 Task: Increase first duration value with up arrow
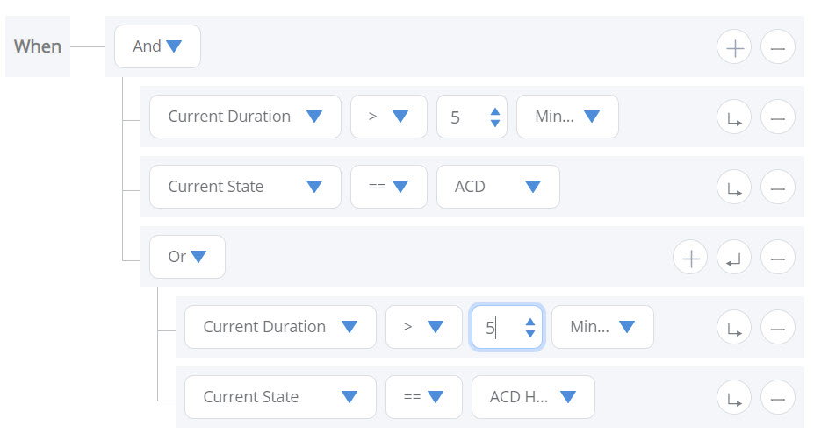click(x=495, y=112)
